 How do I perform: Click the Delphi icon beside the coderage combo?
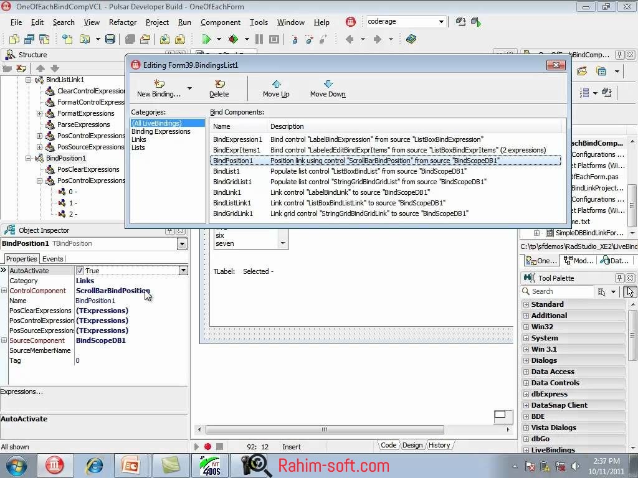(350, 22)
